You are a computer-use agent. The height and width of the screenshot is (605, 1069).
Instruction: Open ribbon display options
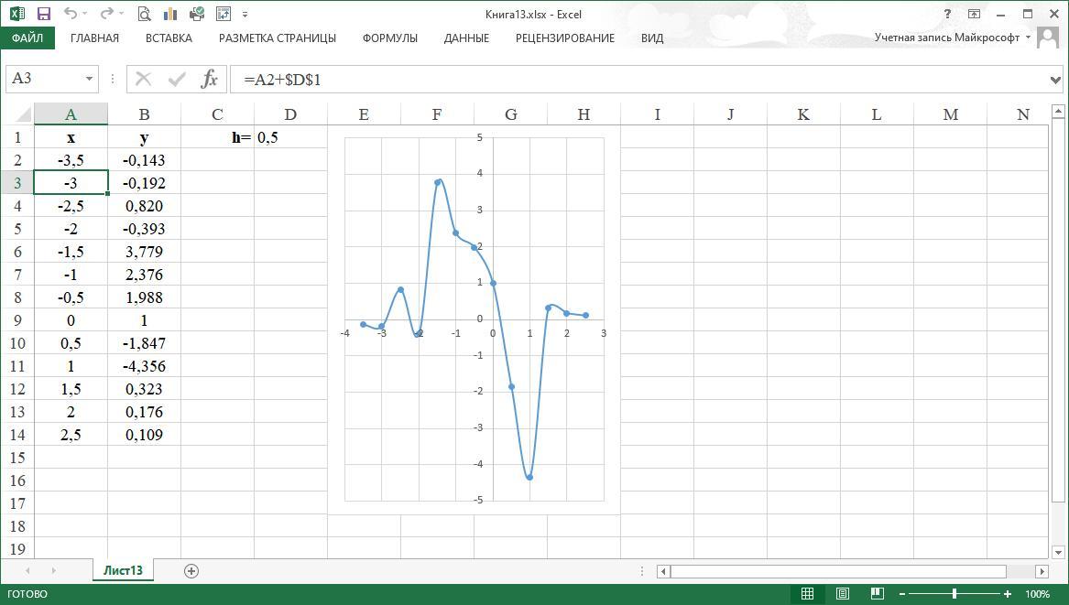(974, 14)
